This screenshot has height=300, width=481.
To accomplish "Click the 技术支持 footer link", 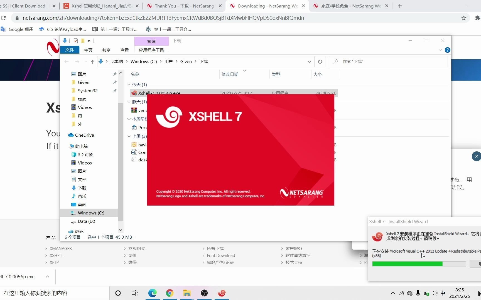I will tap(294, 262).
